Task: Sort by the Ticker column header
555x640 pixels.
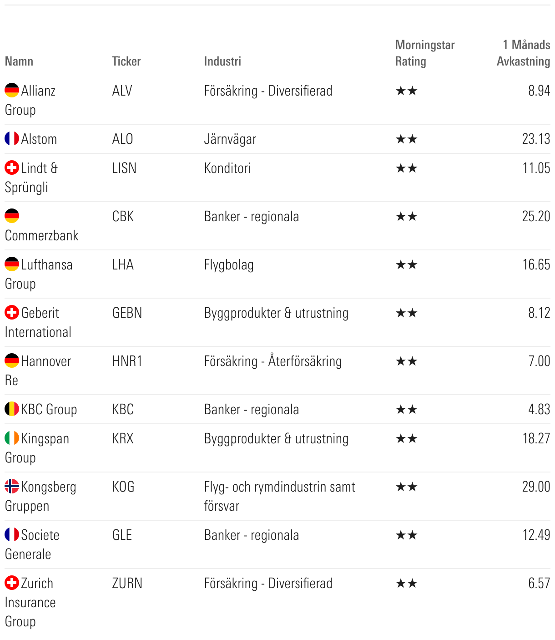Action: (x=126, y=61)
